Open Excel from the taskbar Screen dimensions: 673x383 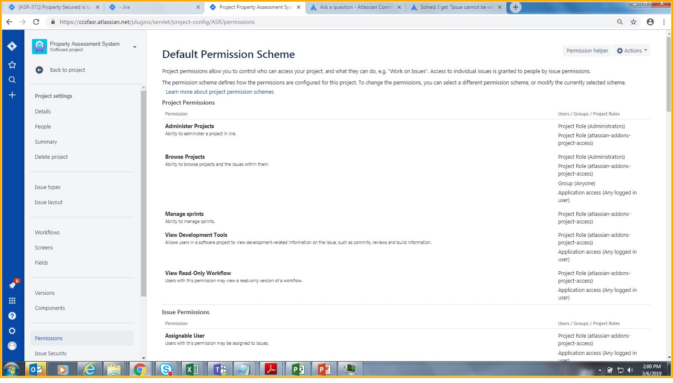pos(192,370)
